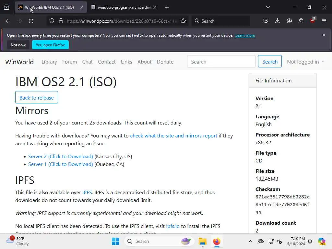Visit the ipfs.io link

pos(173,226)
